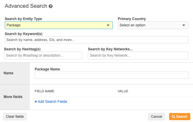Select the More fields section label
Screen dimensions: 193x122
click(x=13, y=97)
